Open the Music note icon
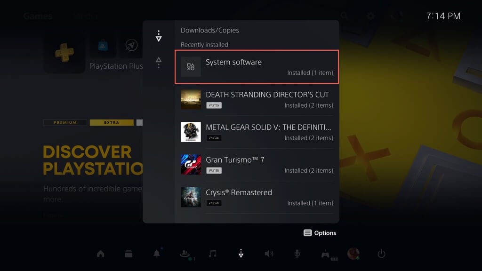This screenshot has width=482, height=271. pos(212,254)
